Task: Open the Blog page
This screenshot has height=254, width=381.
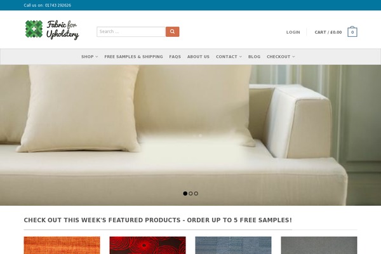Action: 254,57
